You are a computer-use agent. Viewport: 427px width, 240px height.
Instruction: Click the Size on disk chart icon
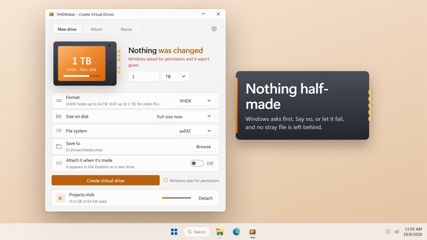(x=59, y=116)
